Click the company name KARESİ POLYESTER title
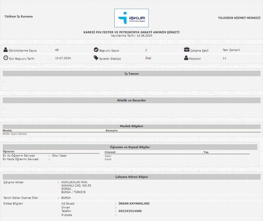This screenshot has width=263, height=221. (x=131, y=32)
